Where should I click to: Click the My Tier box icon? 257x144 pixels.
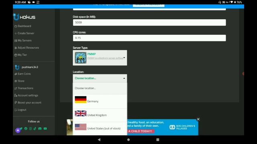click(16, 55)
